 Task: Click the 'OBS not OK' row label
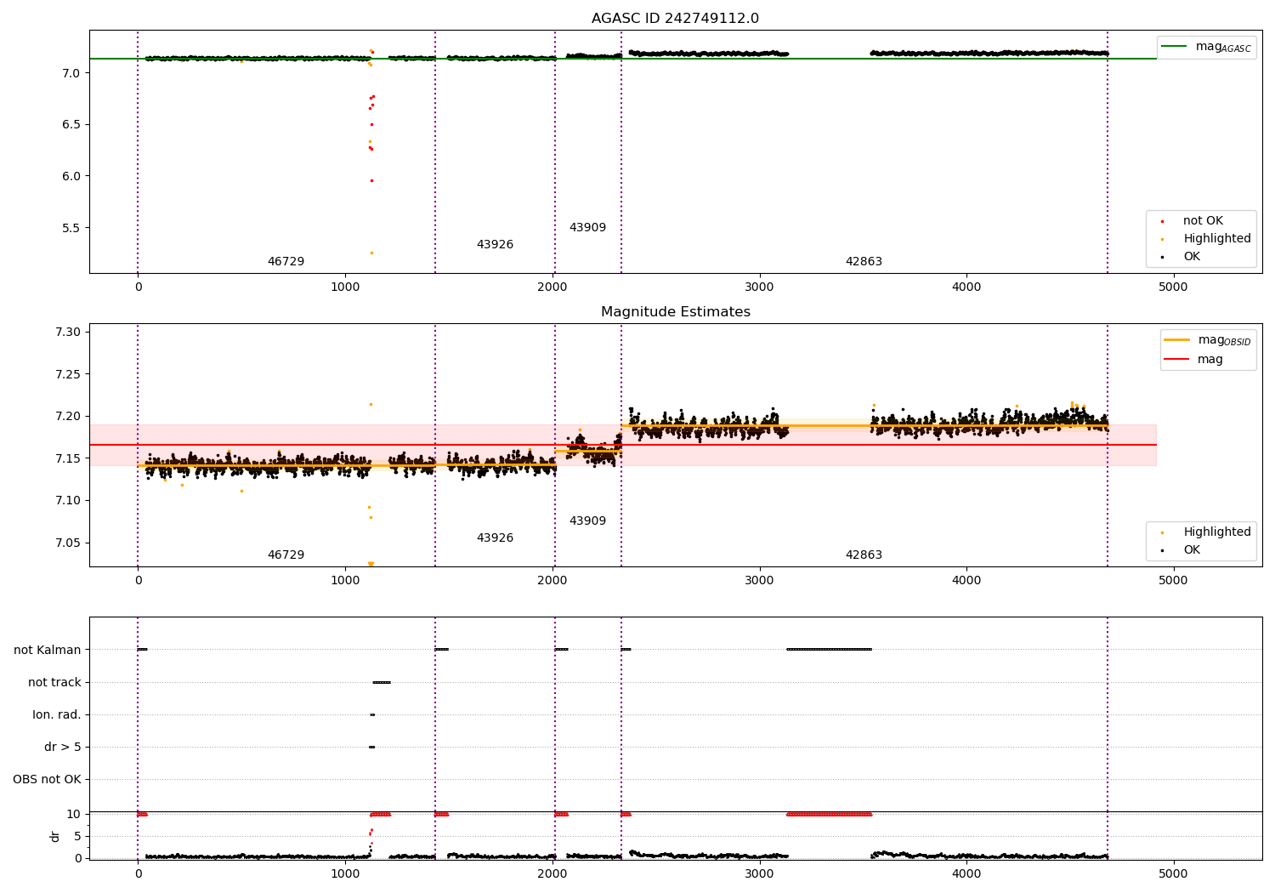(x=47, y=780)
